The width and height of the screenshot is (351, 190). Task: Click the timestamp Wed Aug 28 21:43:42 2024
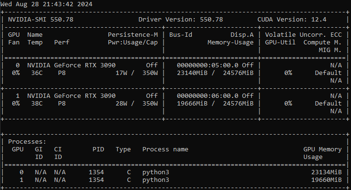pos(47,4)
